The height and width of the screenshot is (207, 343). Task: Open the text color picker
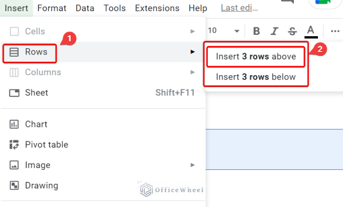(311, 31)
